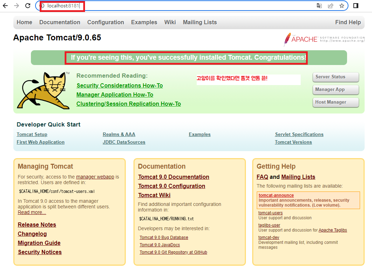Bookmark page with the star icon
The height and width of the screenshot is (266, 372).
342,6
